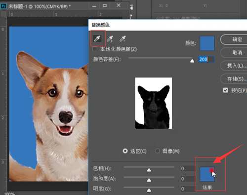247x195 pixels.
Task: Click the 饱和度(A) saturation slider handle
Action: click(x=149, y=180)
